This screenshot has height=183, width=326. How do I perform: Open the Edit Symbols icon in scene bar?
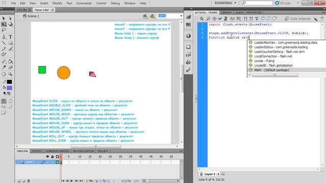pyautogui.click(x=153, y=16)
